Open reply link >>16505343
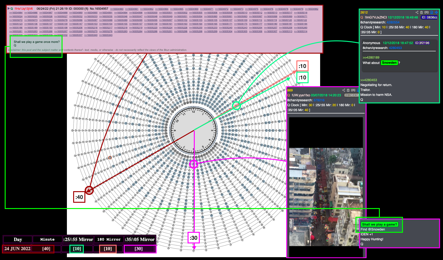 point(106,35)
